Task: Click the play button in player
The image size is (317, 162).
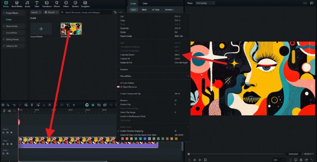Action: click(200, 160)
